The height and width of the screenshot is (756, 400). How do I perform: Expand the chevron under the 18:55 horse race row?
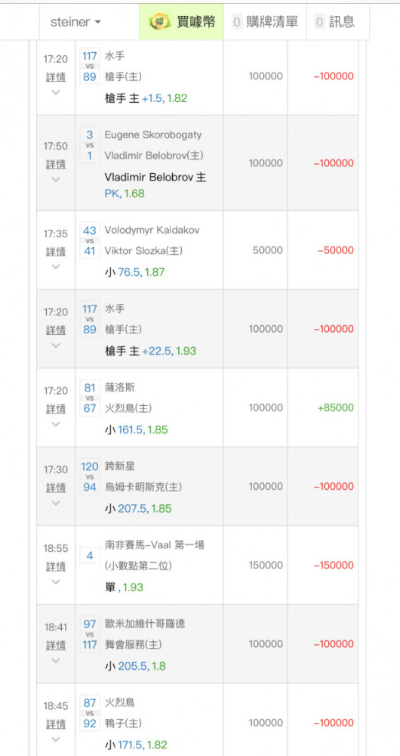(56, 582)
